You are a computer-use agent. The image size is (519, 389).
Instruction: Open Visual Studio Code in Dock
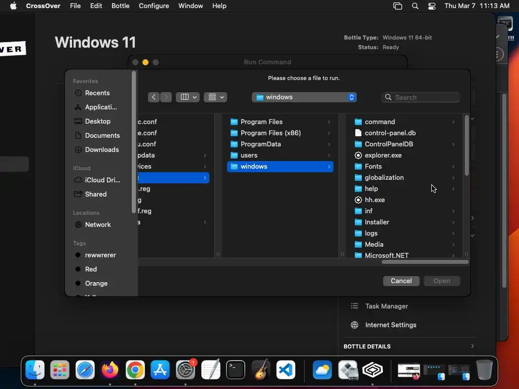tap(286, 370)
